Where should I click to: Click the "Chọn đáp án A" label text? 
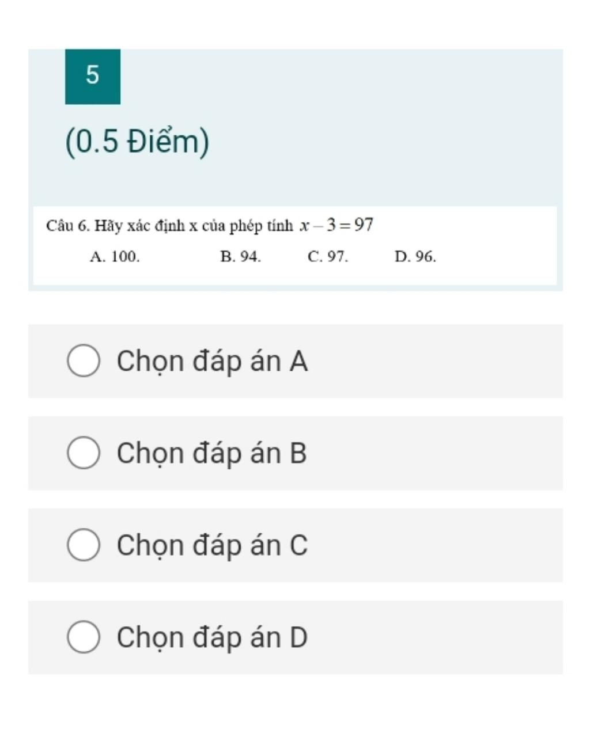(x=212, y=362)
